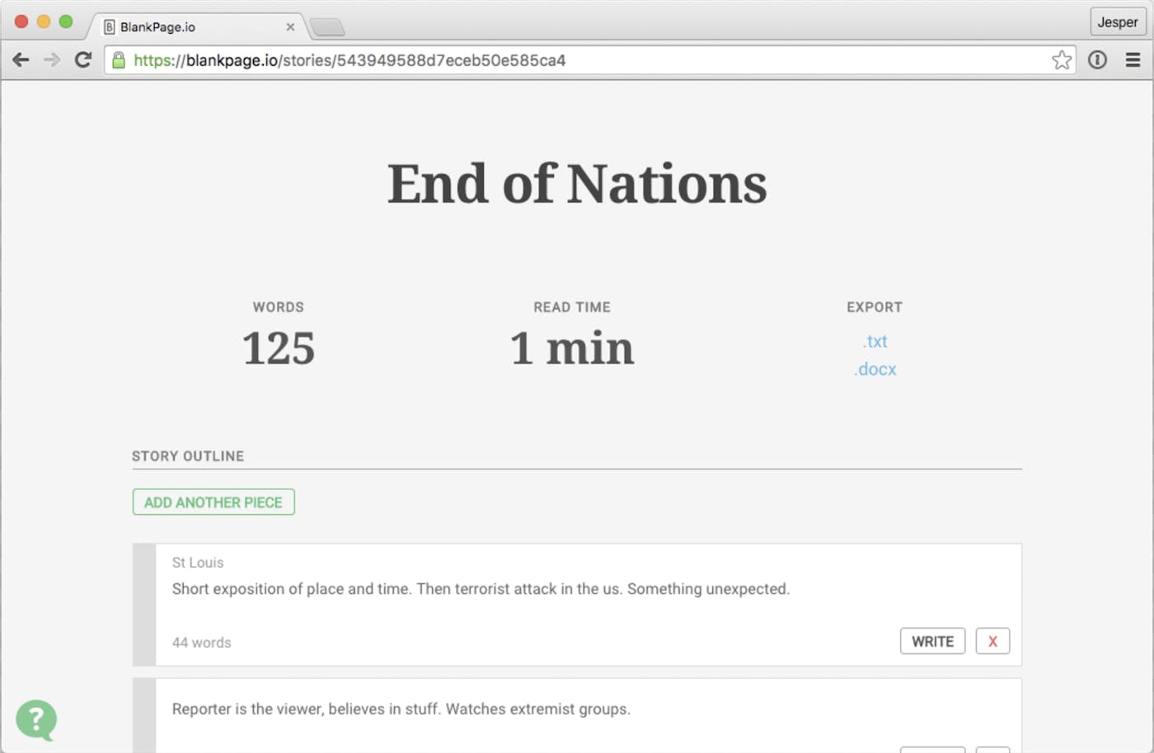The image size is (1154, 753).
Task: Click the 125 word count value
Action: [278, 348]
